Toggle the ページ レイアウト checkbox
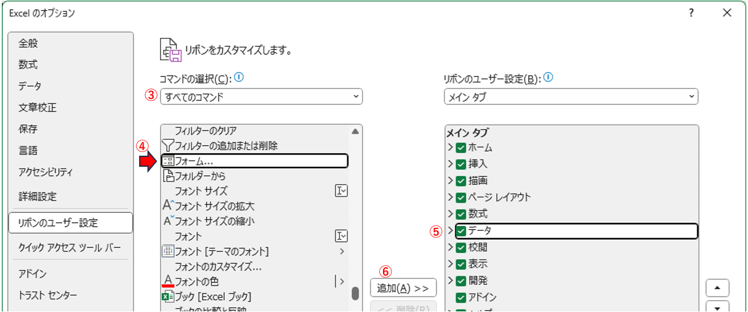Viewport: 748px width, 312px height. 460,198
